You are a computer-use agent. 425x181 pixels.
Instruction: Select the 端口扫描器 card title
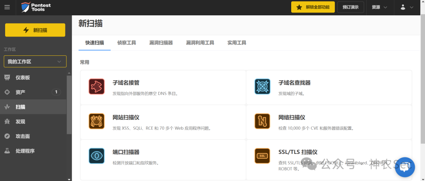point(126,152)
